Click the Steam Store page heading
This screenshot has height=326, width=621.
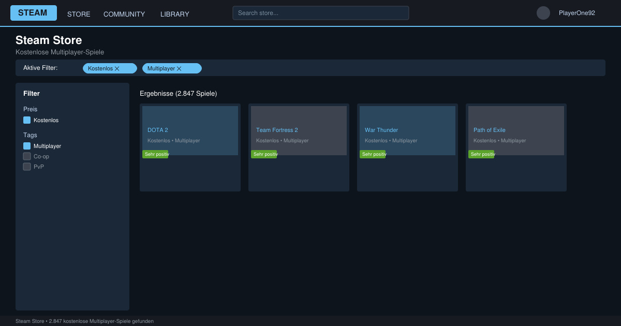pos(49,40)
